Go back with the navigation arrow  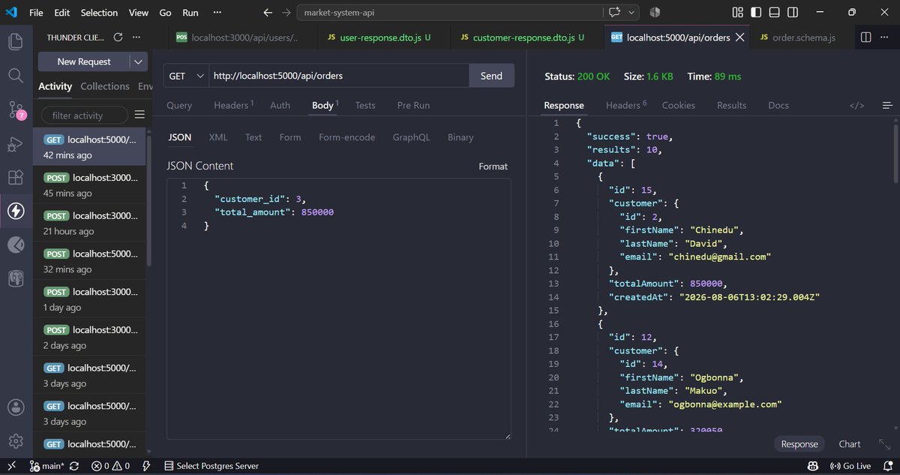[x=268, y=13]
